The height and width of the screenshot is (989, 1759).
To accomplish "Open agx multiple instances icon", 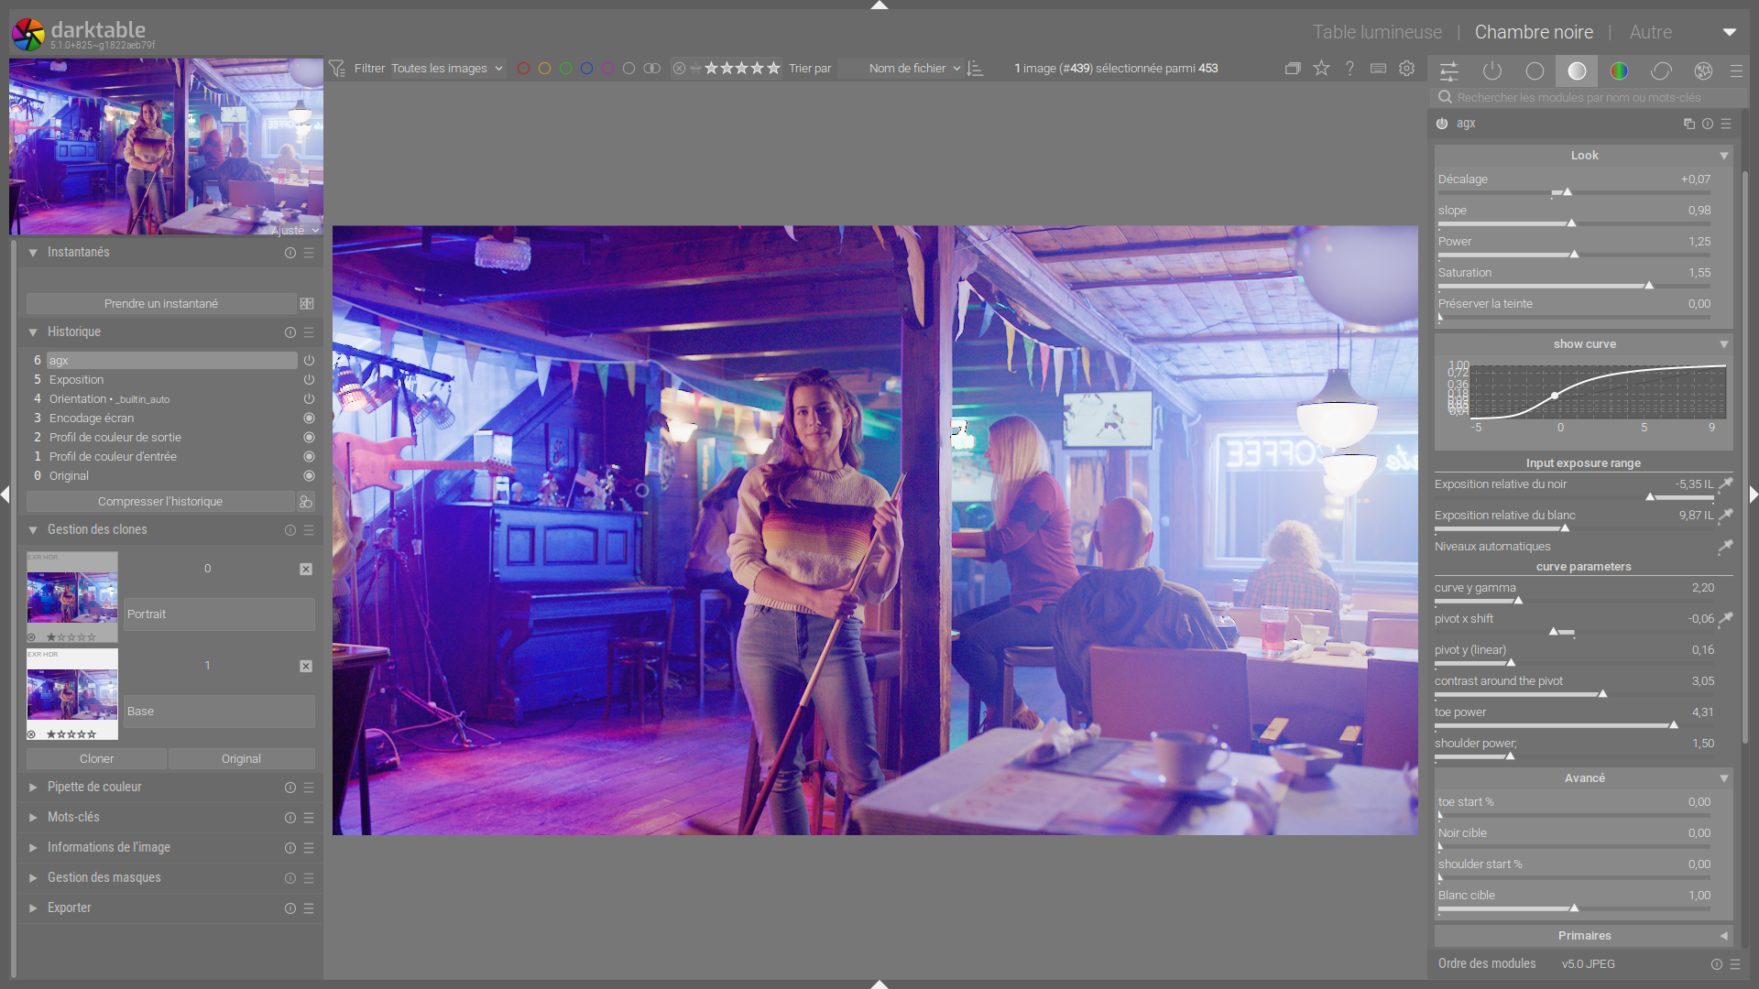I will [1688, 124].
